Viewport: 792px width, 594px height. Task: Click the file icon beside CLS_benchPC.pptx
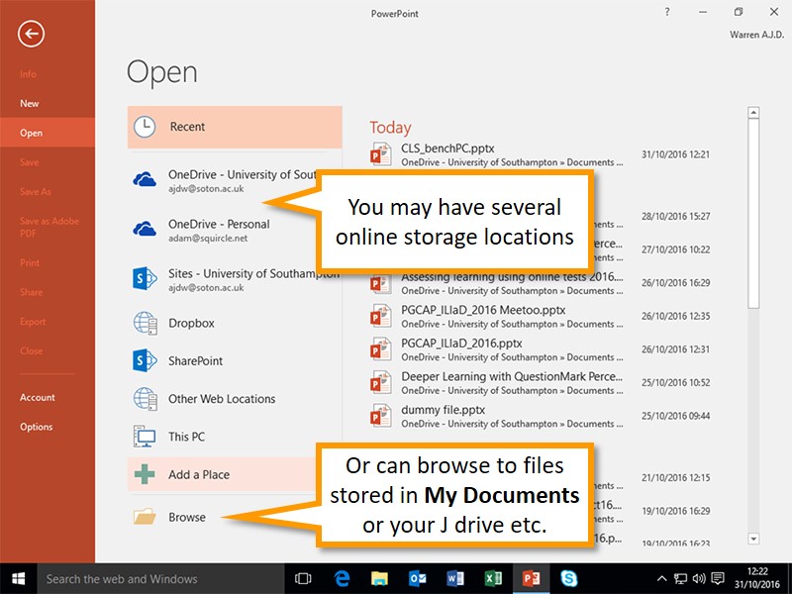pyautogui.click(x=381, y=154)
